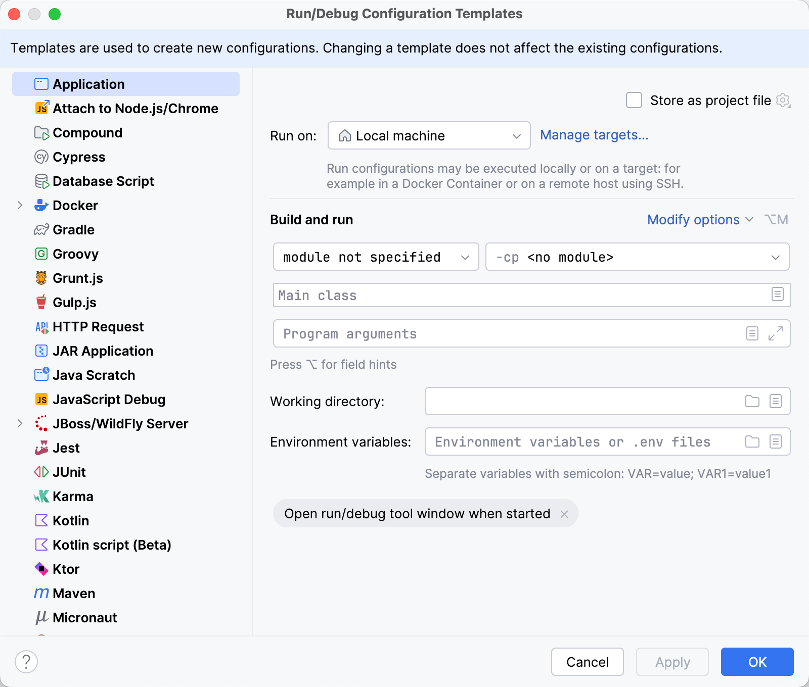
Task: Click the gear icon next to Store as project file
Action: click(783, 100)
